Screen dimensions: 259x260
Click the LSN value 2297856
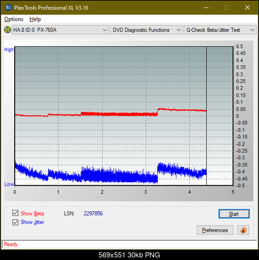[x=93, y=214]
